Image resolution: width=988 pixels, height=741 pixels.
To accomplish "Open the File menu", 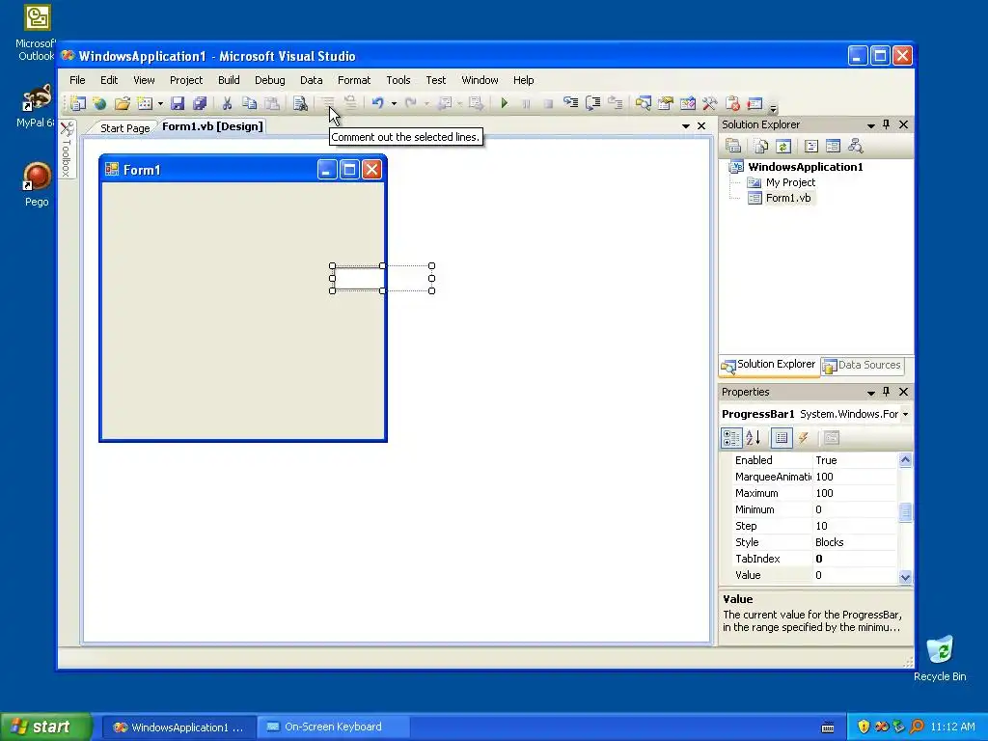I will [x=77, y=80].
